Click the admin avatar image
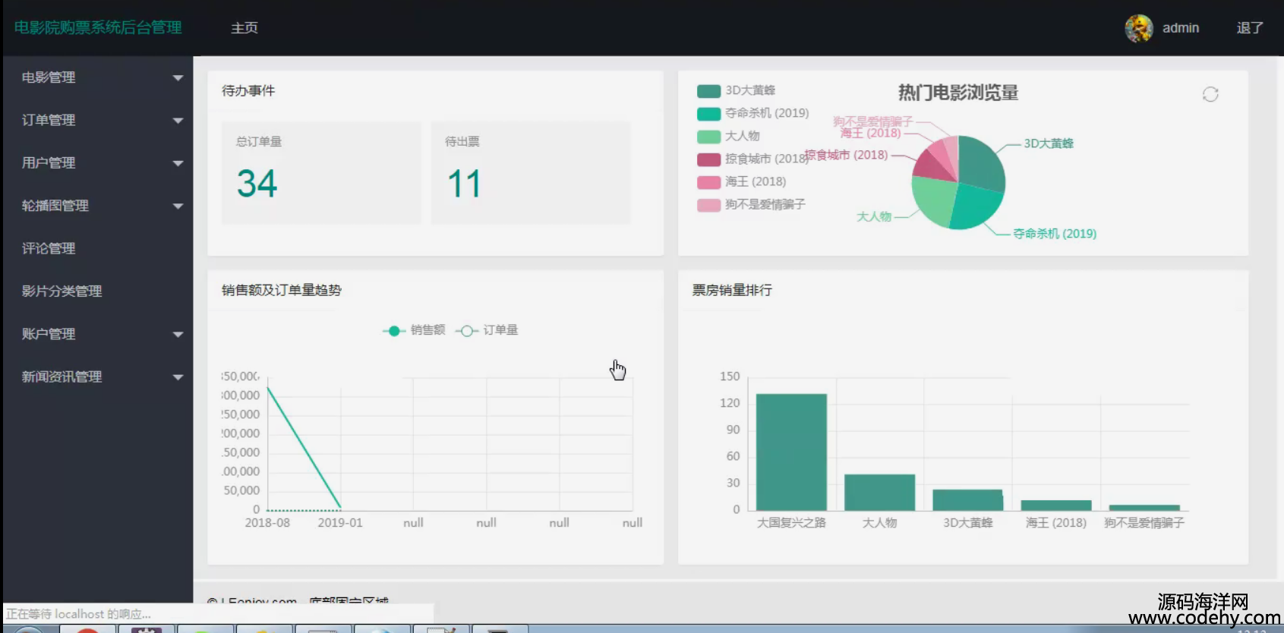The image size is (1284, 633). pyautogui.click(x=1138, y=28)
